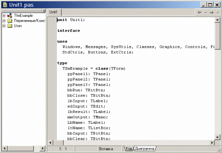The image size is (222, 153).
Task: Click editor horizontal scrollbar right arrow
Action: click(212, 143)
